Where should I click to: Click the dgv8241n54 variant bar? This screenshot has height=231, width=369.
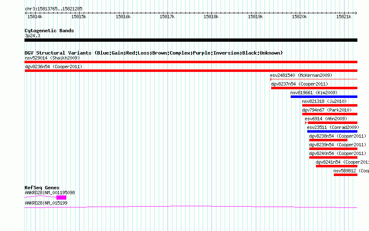[x=337, y=166]
